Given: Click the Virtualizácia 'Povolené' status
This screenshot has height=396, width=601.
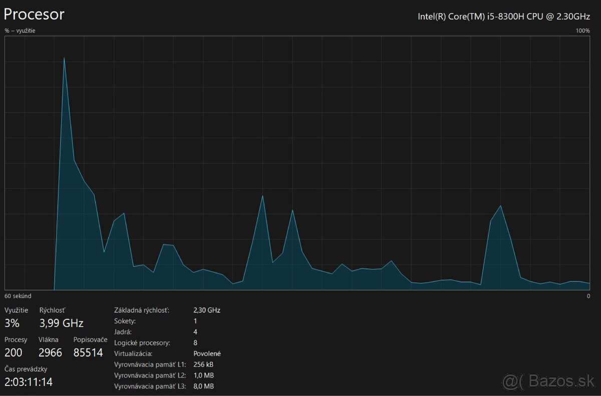Looking at the screenshot, I should 207,353.
